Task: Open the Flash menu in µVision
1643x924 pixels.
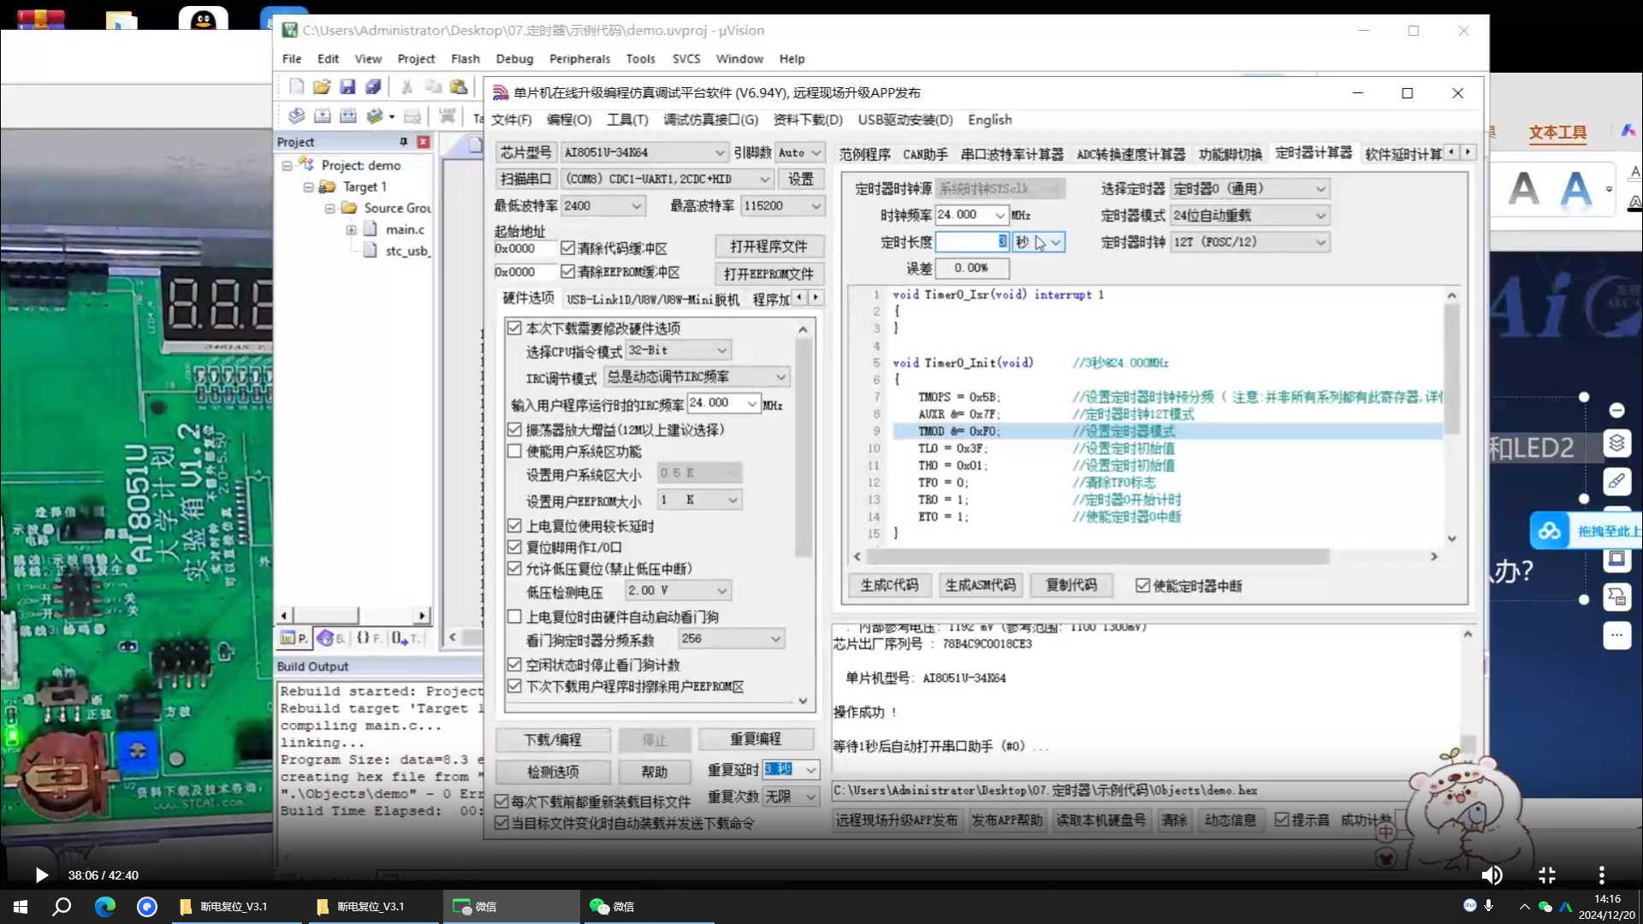Action: [465, 58]
